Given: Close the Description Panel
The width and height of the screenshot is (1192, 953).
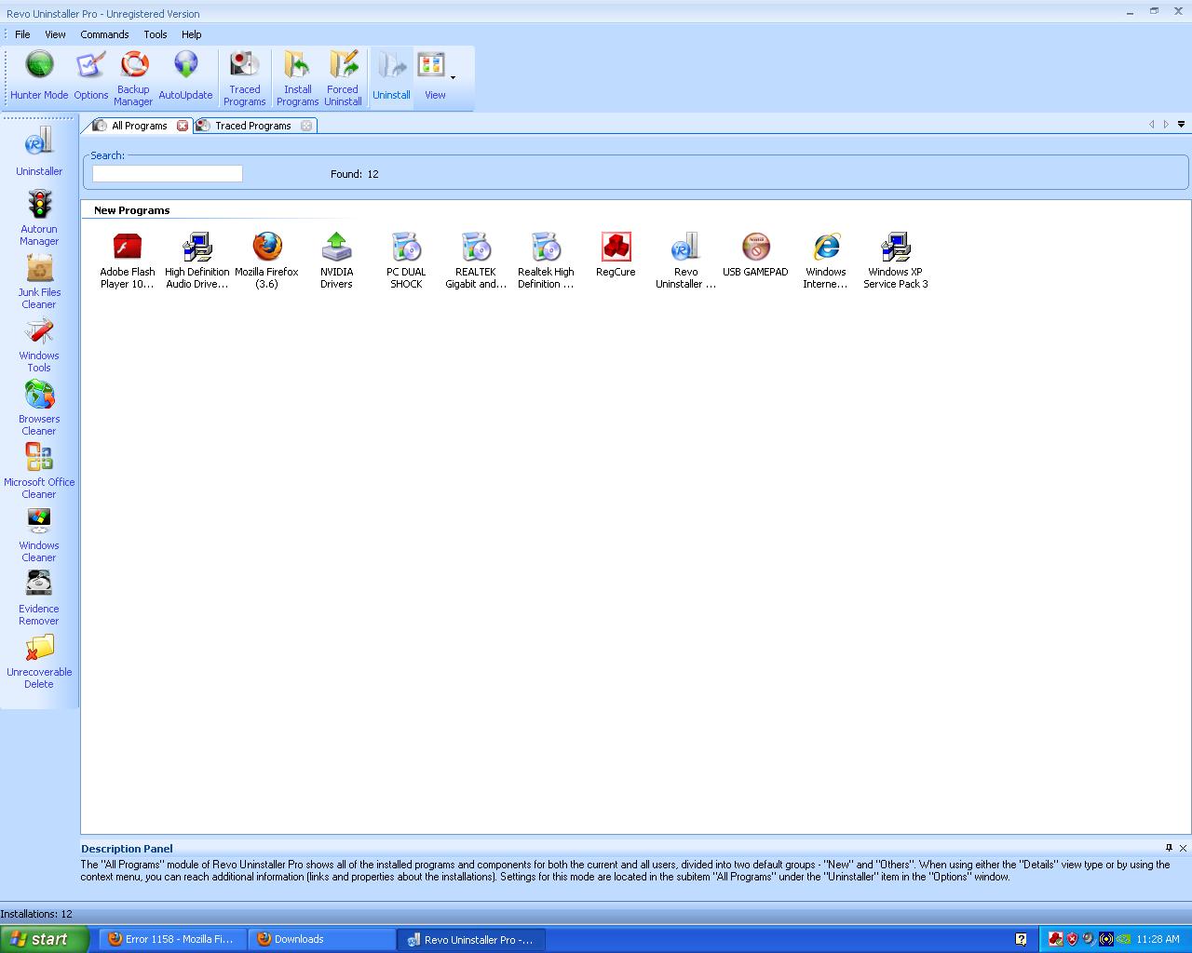Looking at the screenshot, I should (1184, 848).
